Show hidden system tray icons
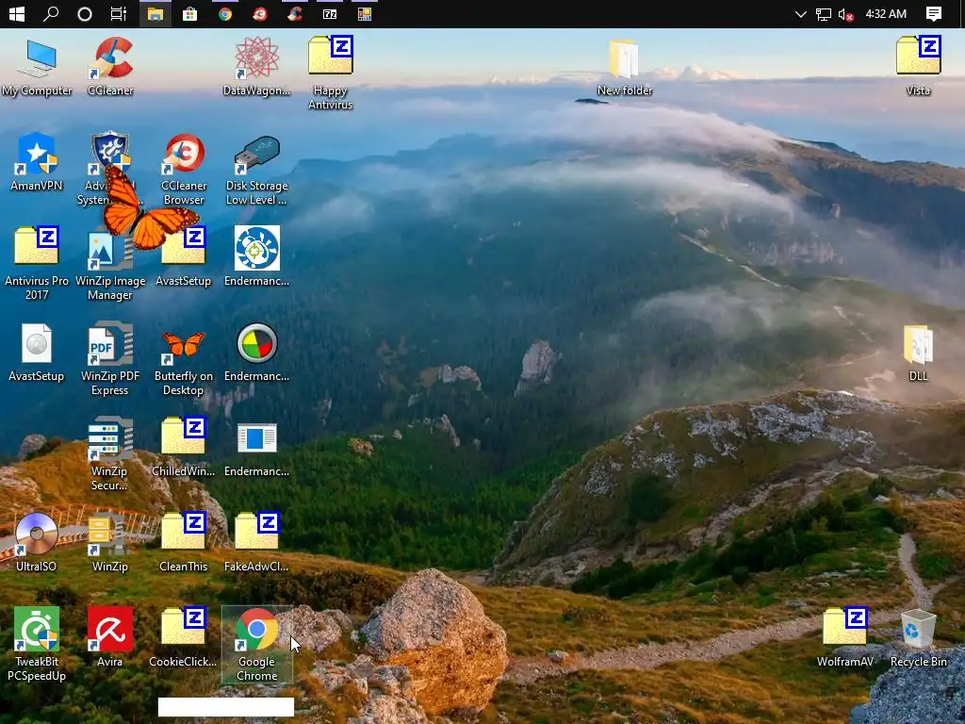This screenshot has width=965, height=724. tap(800, 13)
